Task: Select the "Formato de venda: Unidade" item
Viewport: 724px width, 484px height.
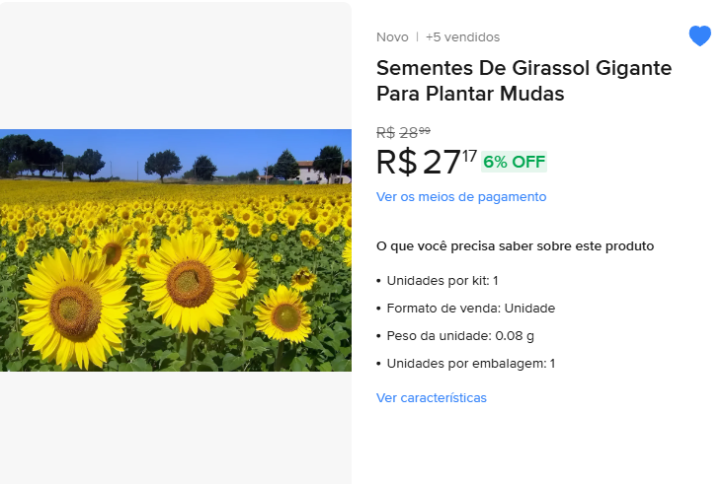Action: pos(470,308)
